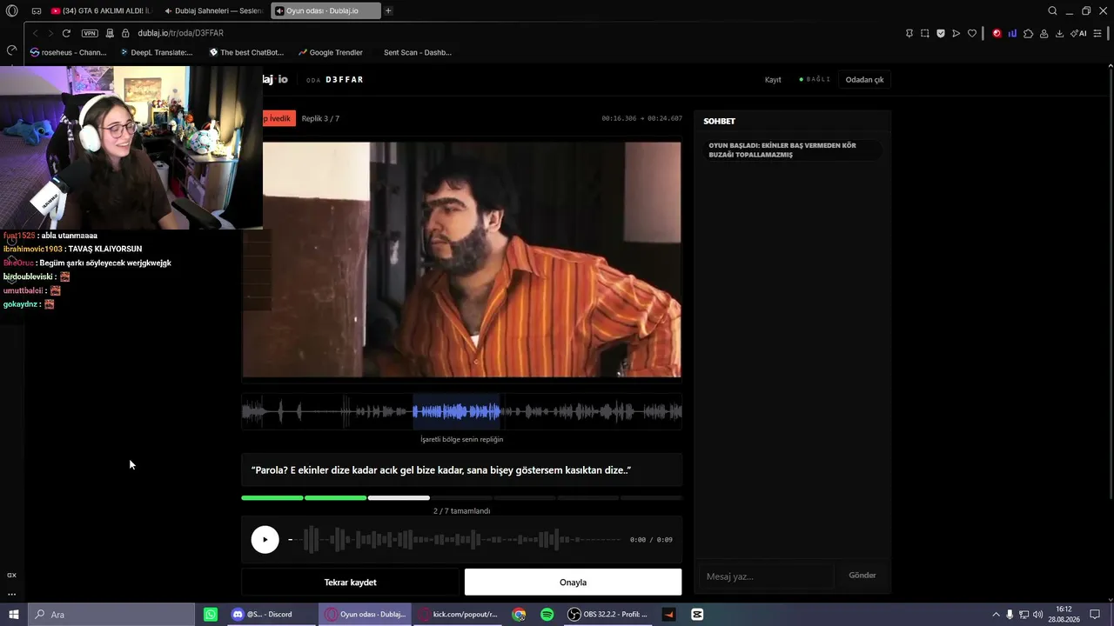This screenshot has height=626, width=1114.
Task: Open the roseheus channel bookmark
Action: pyautogui.click(x=68, y=52)
